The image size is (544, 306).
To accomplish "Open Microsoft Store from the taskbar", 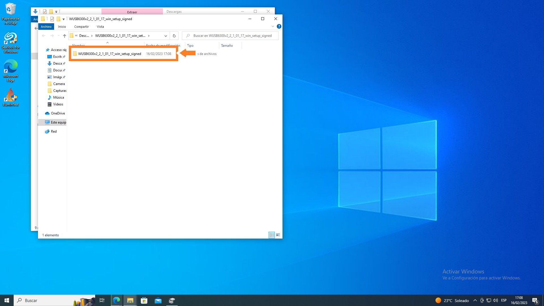I will (144, 300).
